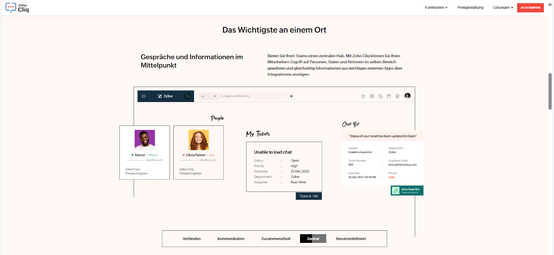Viewport: 554px width, 255px height.
Task: Switch to the Zusammenarbeit tab
Action: [276, 239]
